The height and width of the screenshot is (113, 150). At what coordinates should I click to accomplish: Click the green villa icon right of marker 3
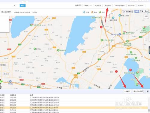[x=137, y=73]
